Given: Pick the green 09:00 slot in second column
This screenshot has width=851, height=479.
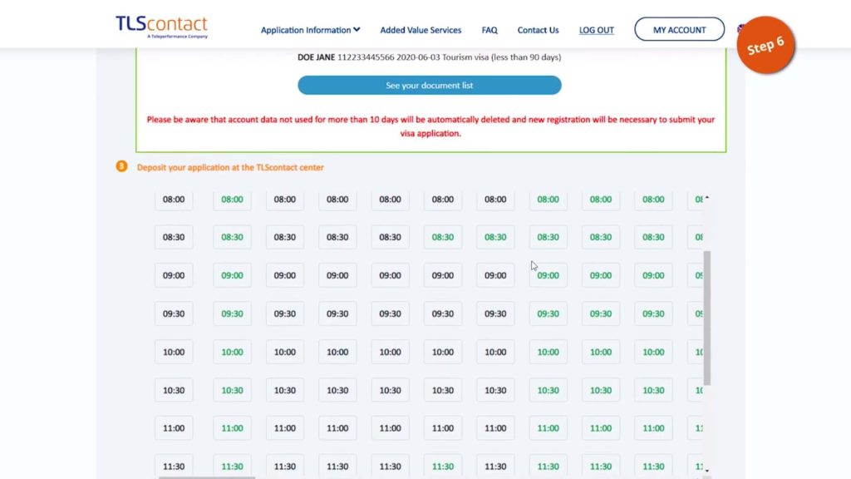Looking at the screenshot, I should click(x=232, y=275).
